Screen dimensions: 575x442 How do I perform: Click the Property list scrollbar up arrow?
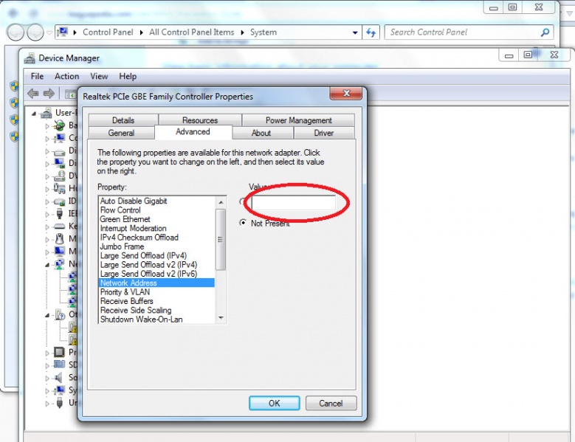coord(221,202)
